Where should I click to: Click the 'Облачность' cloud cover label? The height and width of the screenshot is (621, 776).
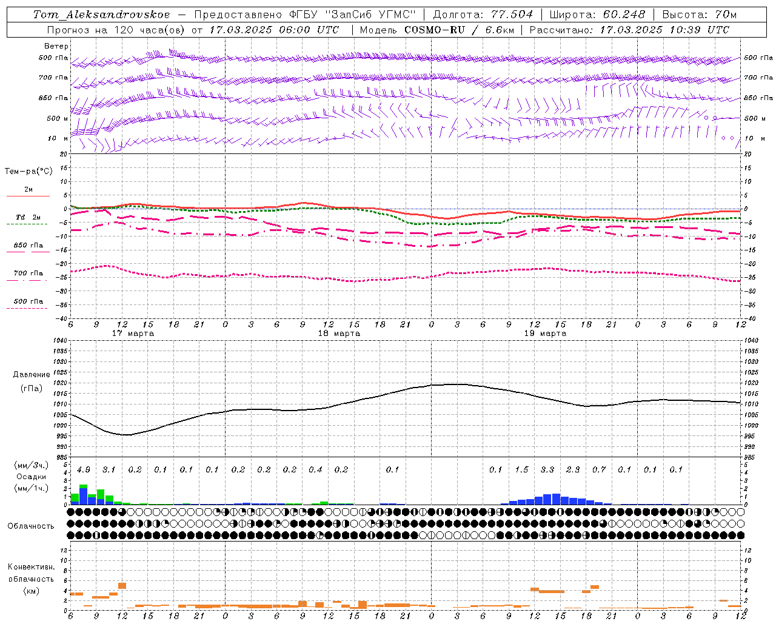point(31,526)
